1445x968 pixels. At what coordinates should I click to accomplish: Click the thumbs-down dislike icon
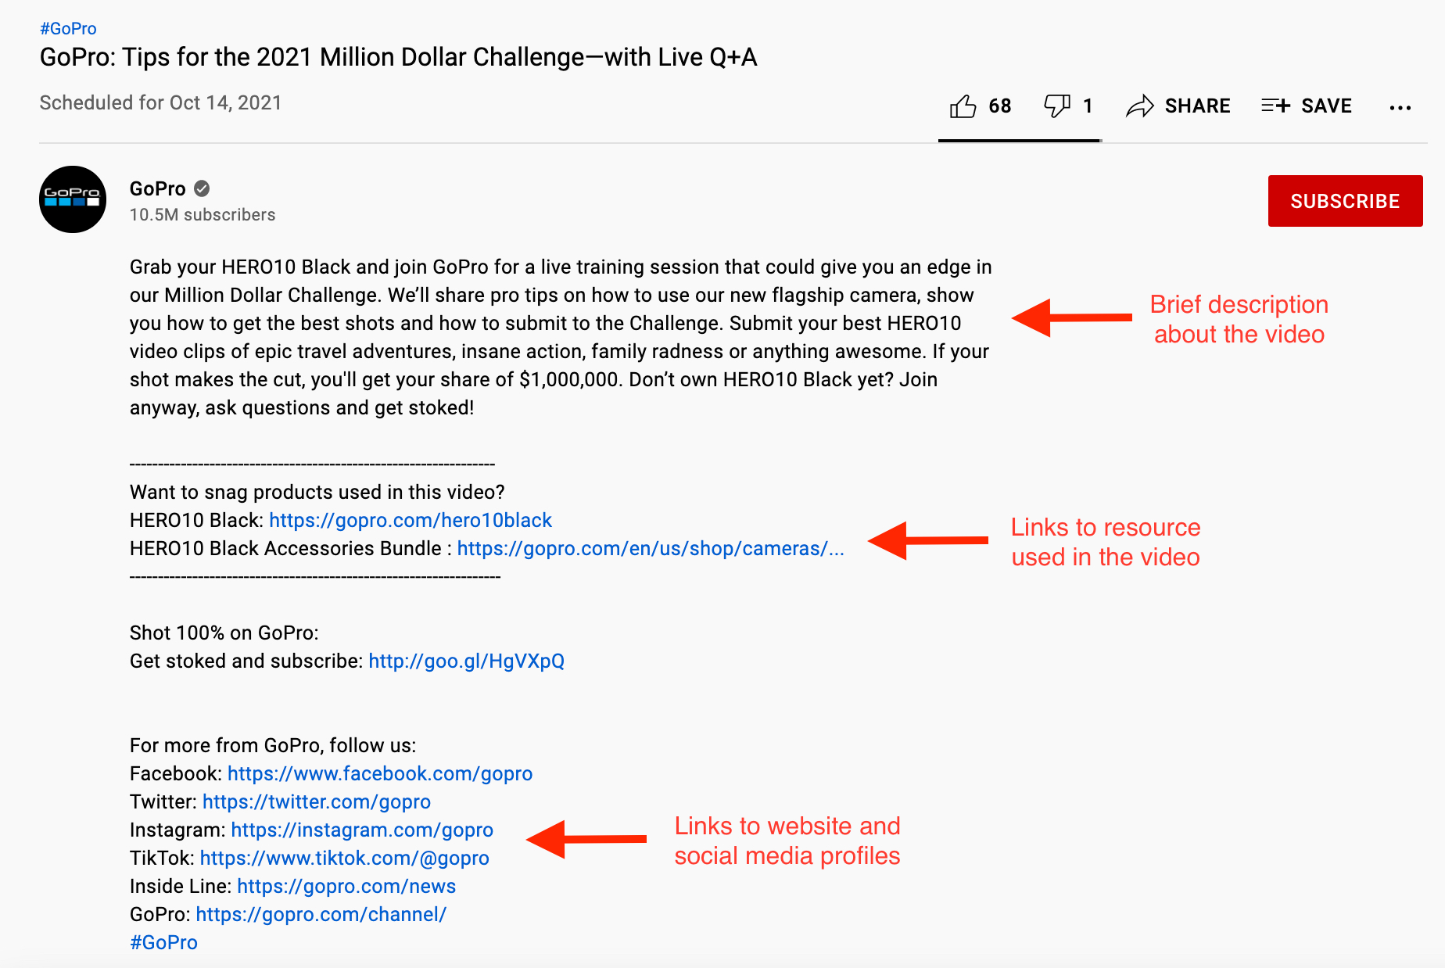(x=1057, y=106)
